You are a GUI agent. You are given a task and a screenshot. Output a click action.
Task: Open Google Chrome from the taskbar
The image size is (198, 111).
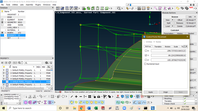point(81,108)
